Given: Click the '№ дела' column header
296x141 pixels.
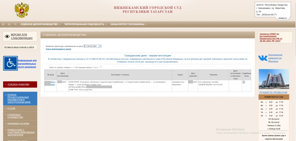Looking at the screenshot, I should [51, 75].
